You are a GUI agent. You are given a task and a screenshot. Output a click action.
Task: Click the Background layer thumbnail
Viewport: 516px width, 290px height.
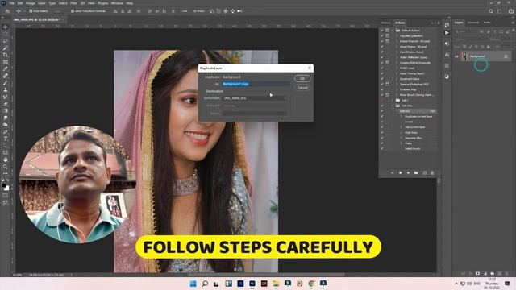tap(464, 56)
